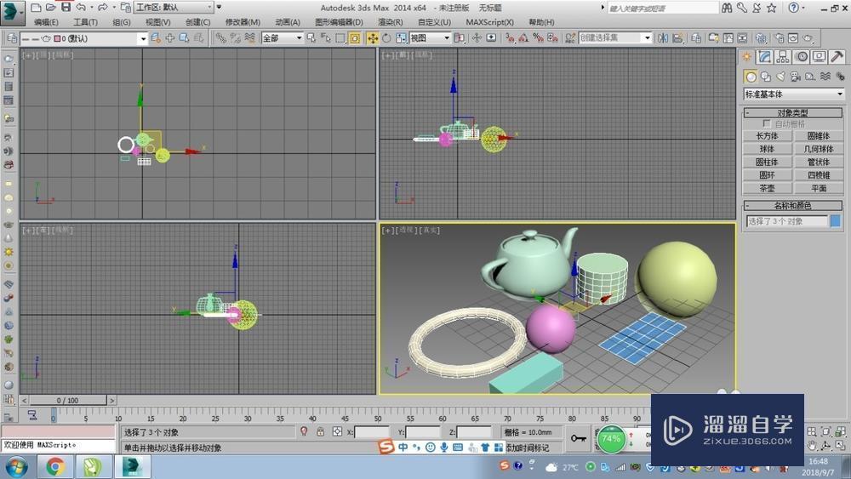Click the Windows Start button
851x479 pixels.
pos(17,466)
